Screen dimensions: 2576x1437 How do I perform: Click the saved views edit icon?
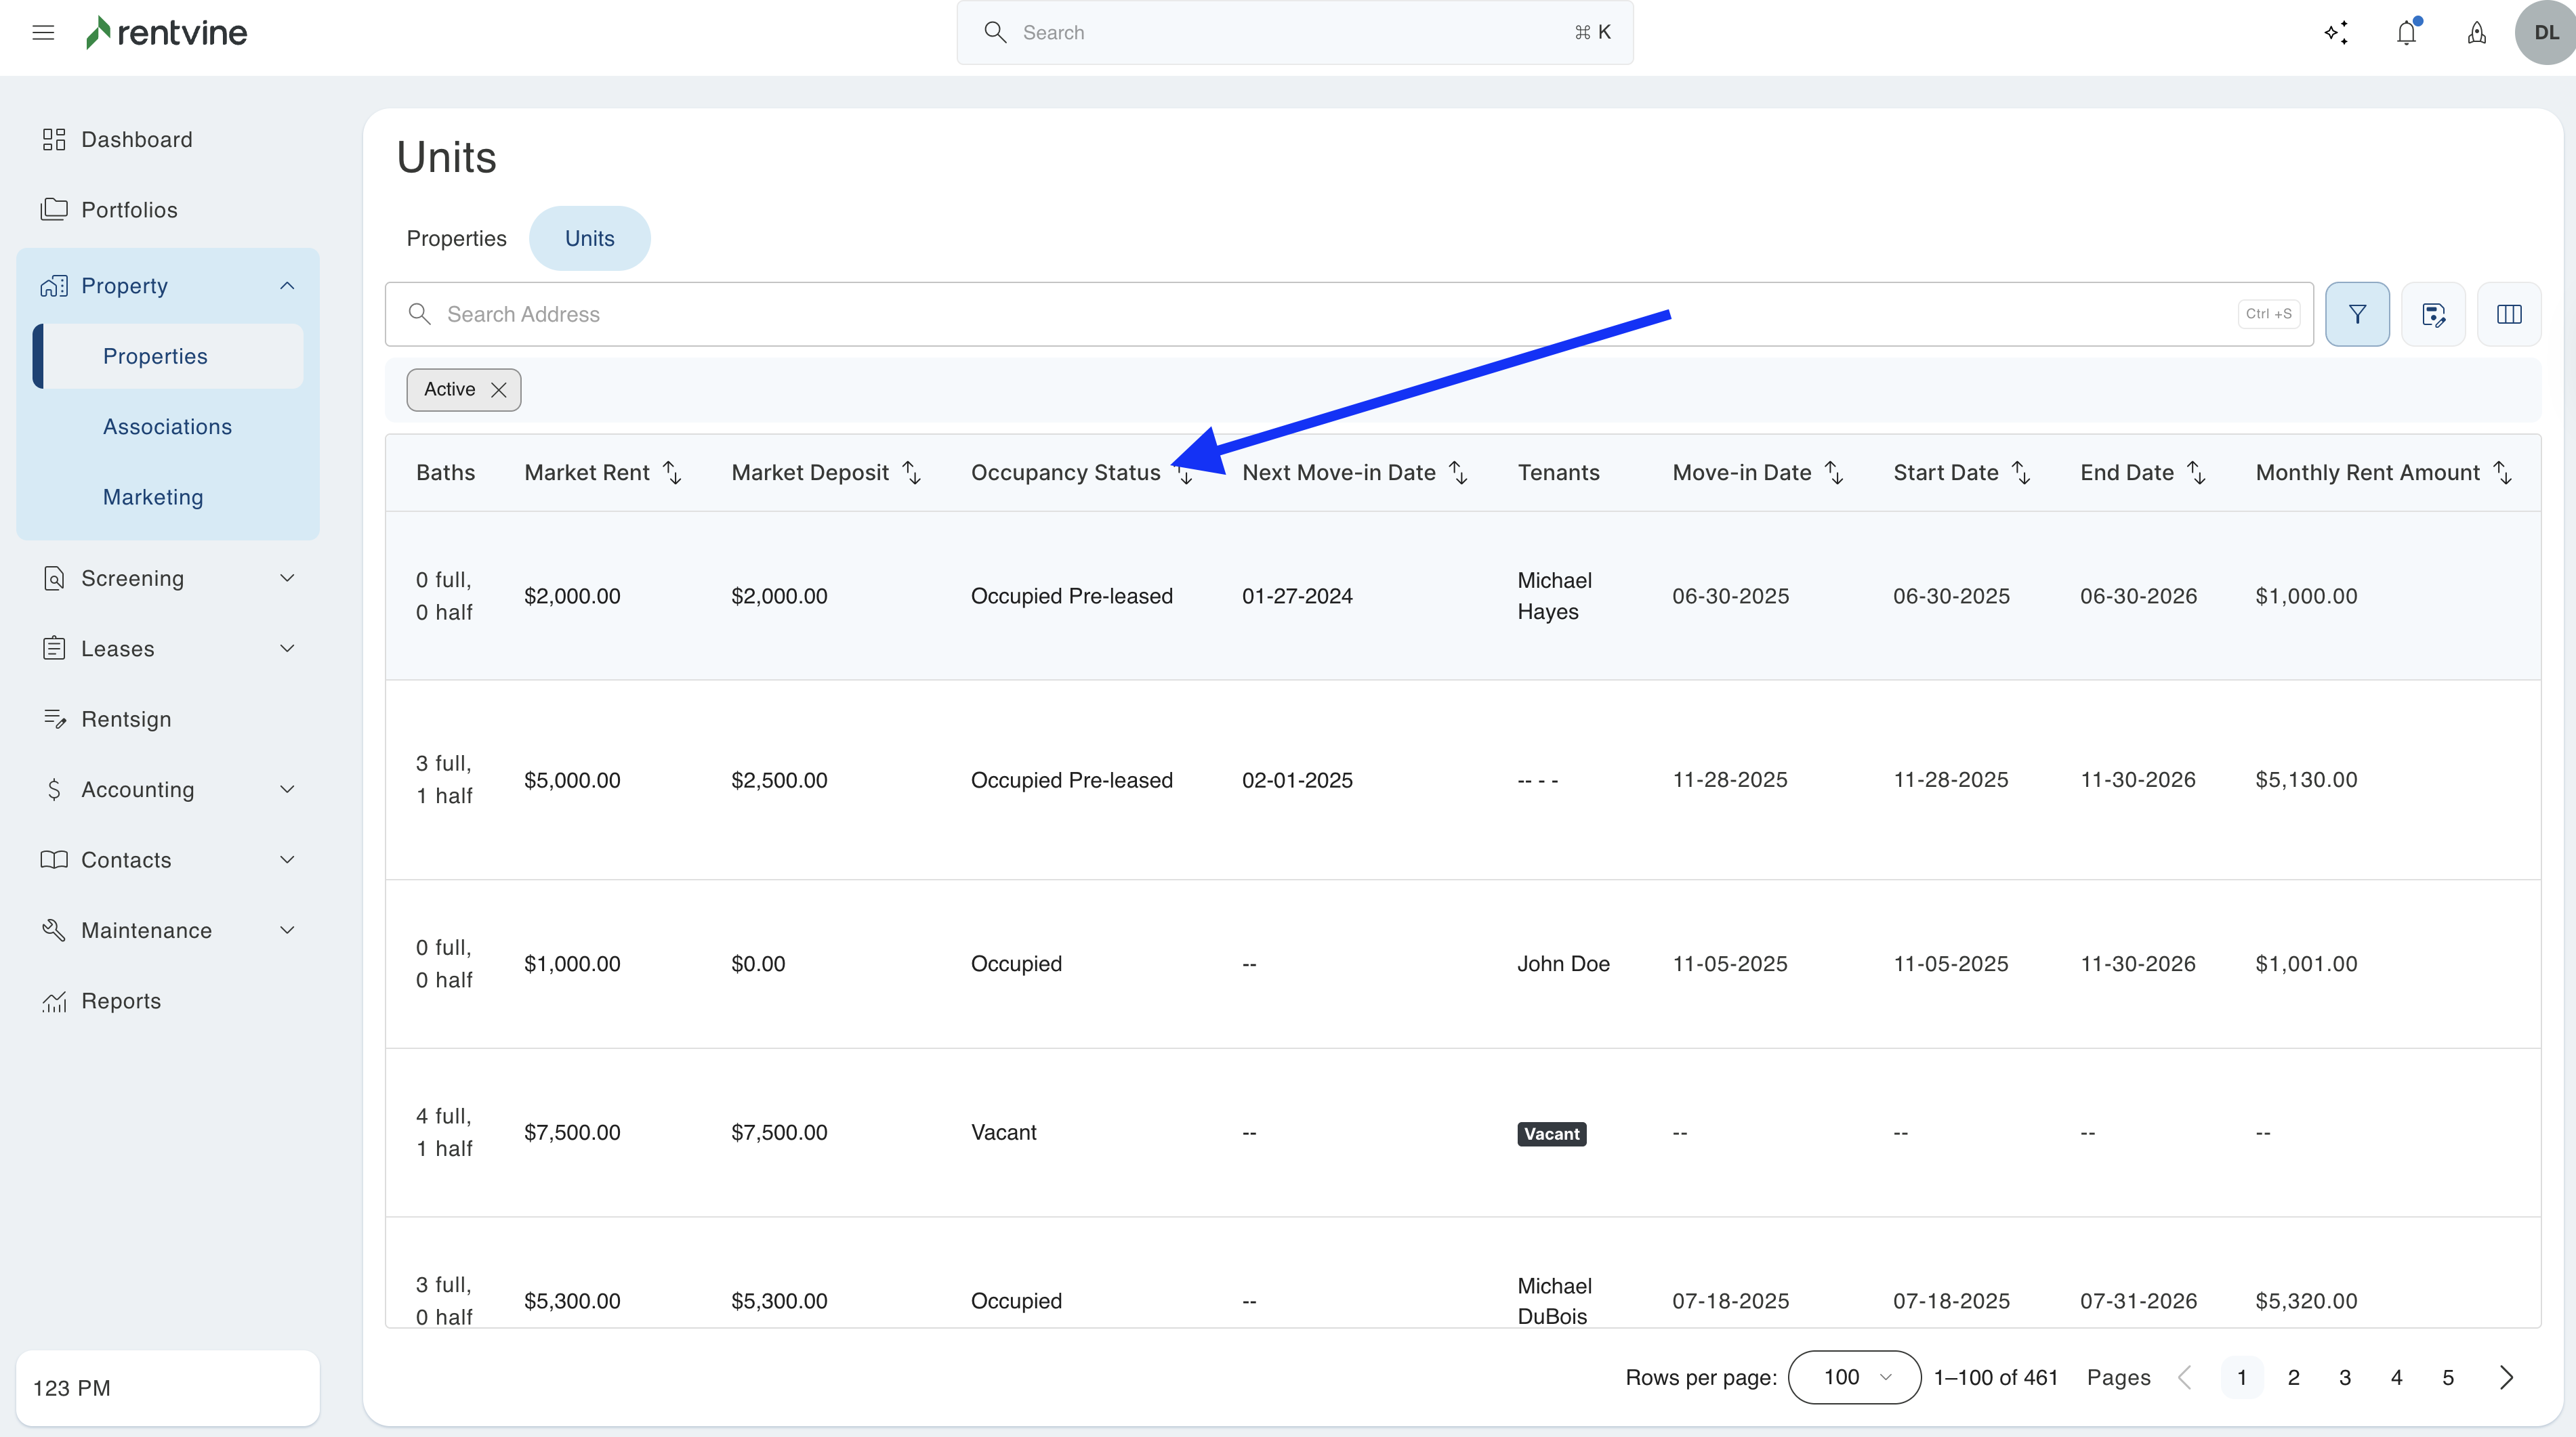pos(2433,315)
